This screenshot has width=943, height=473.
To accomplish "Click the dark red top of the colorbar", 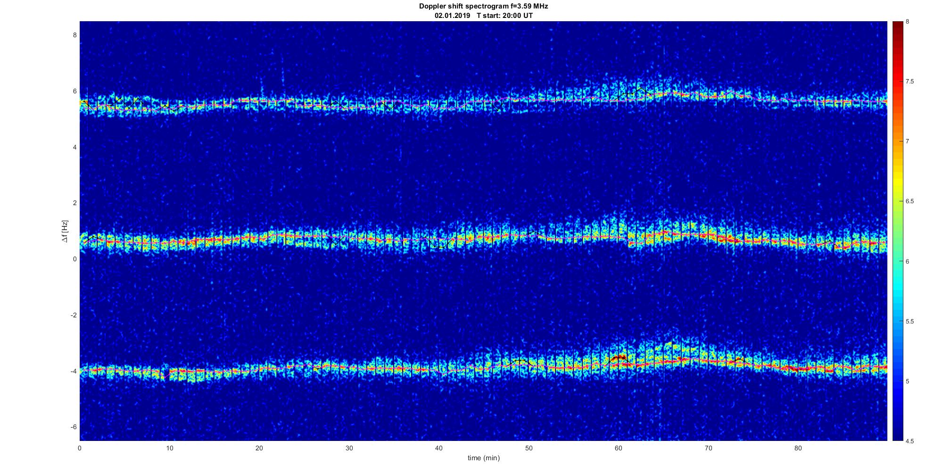I will [897, 25].
